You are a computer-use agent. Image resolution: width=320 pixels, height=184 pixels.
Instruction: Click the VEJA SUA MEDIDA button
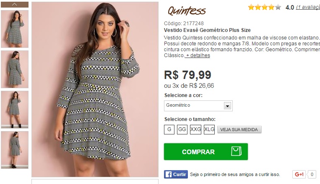(239, 129)
